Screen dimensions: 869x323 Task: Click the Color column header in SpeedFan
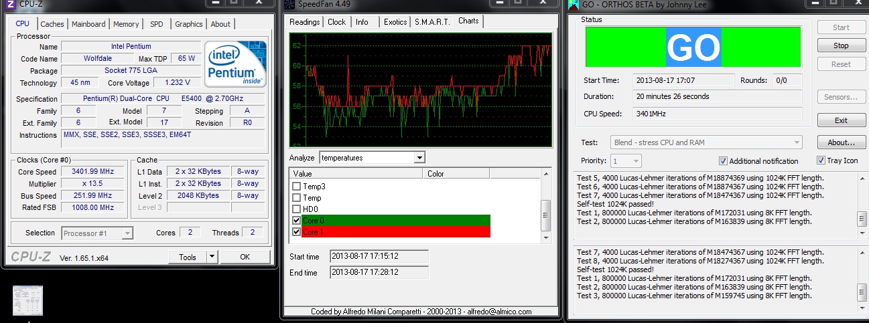pos(457,173)
